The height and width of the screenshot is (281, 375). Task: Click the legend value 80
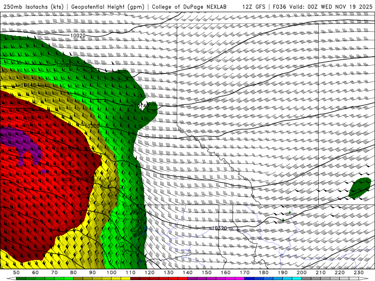[74, 273]
